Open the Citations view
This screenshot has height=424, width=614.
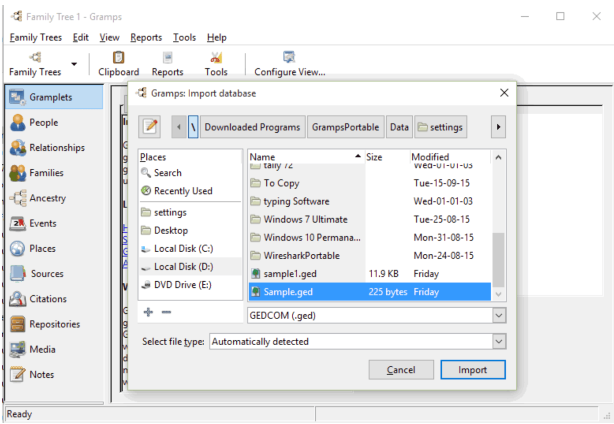tap(48, 299)
